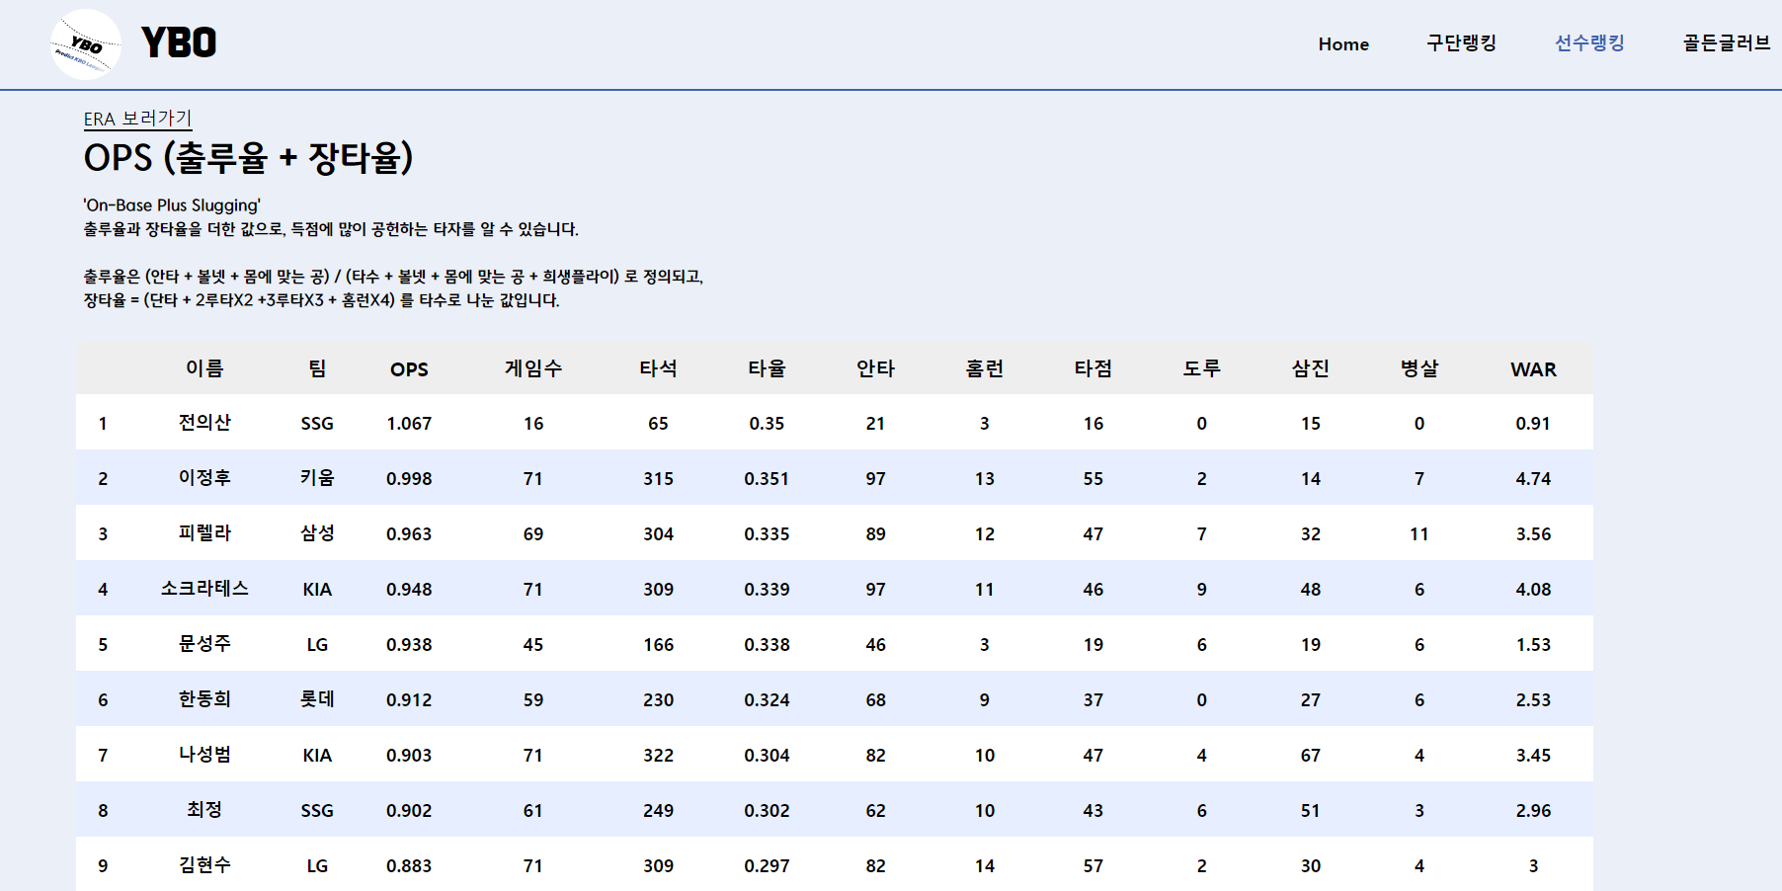This screenshot has height=891, width=1782.
Task: Click the OPS value 0.998
Action: click(409, 479)
